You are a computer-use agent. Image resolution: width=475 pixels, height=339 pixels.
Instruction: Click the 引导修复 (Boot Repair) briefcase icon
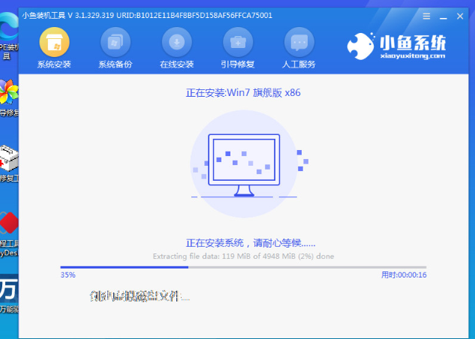[x=237, y=41]
